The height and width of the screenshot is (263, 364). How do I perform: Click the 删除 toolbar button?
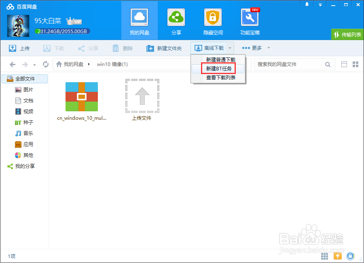[122, 48]
